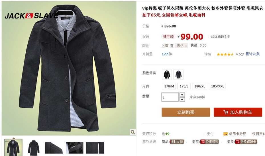Click the shopping cart icon in 加入购物车

226,112
